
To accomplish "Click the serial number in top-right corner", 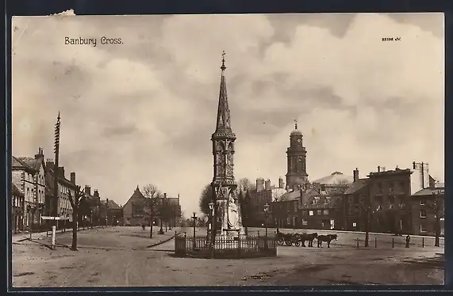I will 391,40.
